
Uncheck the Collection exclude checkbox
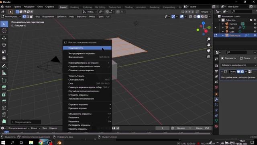point(251,20)
